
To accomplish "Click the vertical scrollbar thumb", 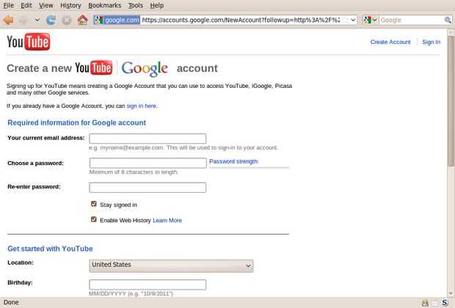I will (x=451, y=100).
